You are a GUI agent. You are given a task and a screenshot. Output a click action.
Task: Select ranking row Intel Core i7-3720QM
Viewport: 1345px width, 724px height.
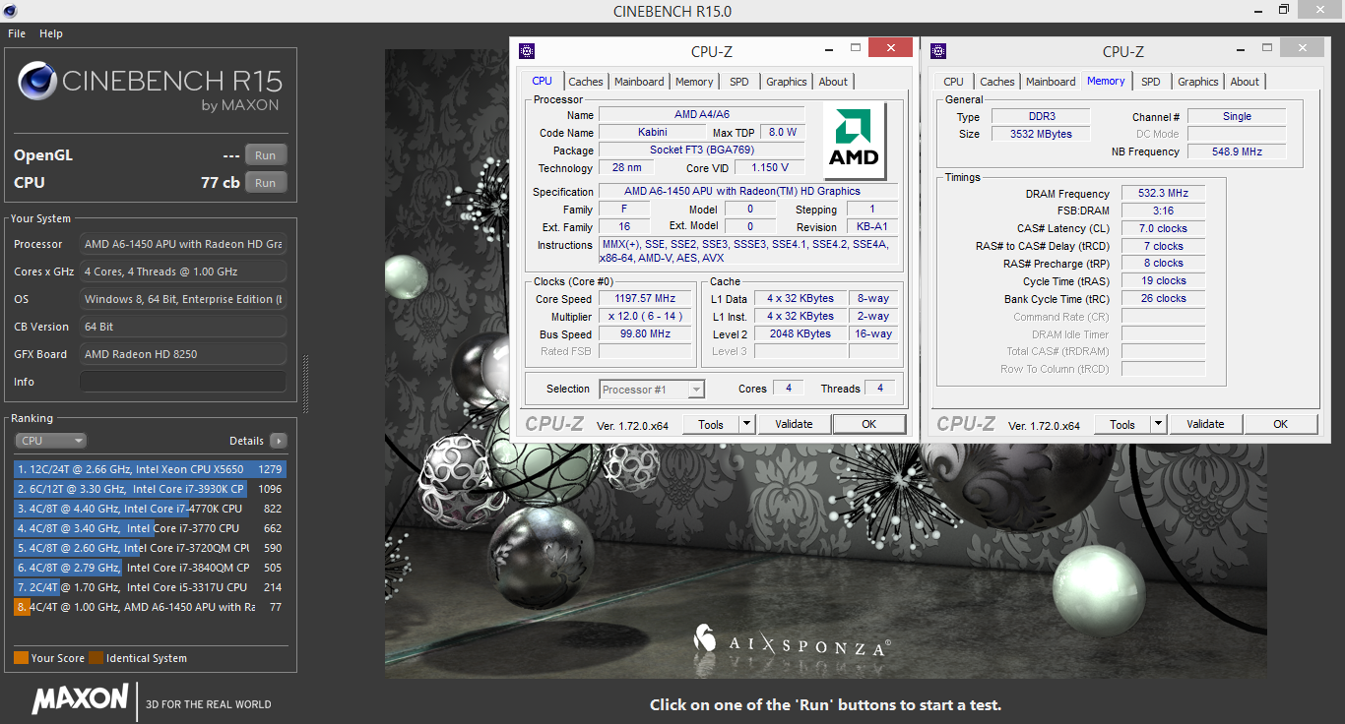point(150,548)
